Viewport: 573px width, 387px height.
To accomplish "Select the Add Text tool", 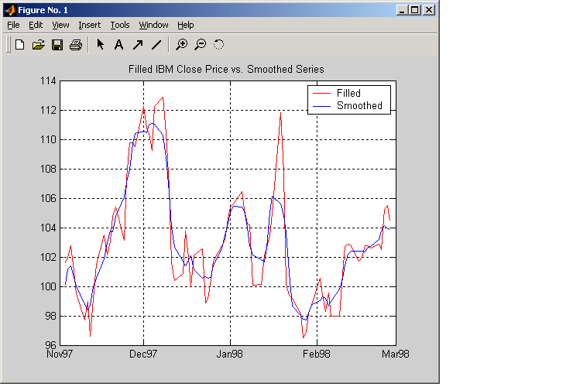I will 118,45.
